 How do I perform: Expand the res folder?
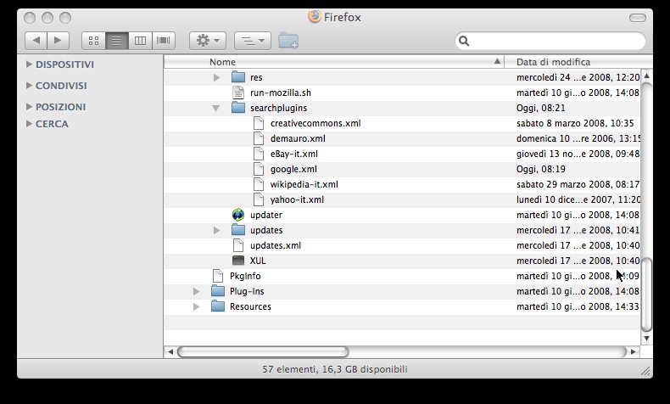(216, 77)
